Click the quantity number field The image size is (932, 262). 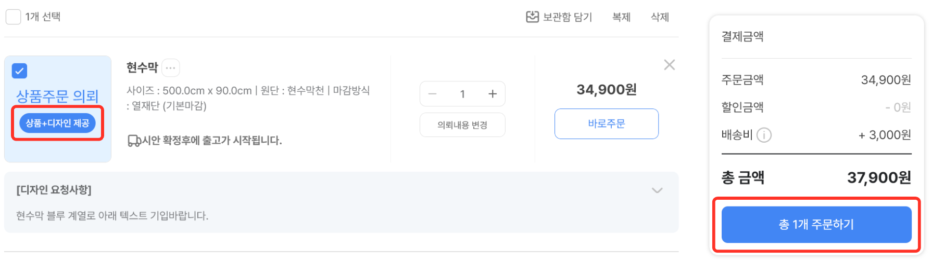coord(462,94)
